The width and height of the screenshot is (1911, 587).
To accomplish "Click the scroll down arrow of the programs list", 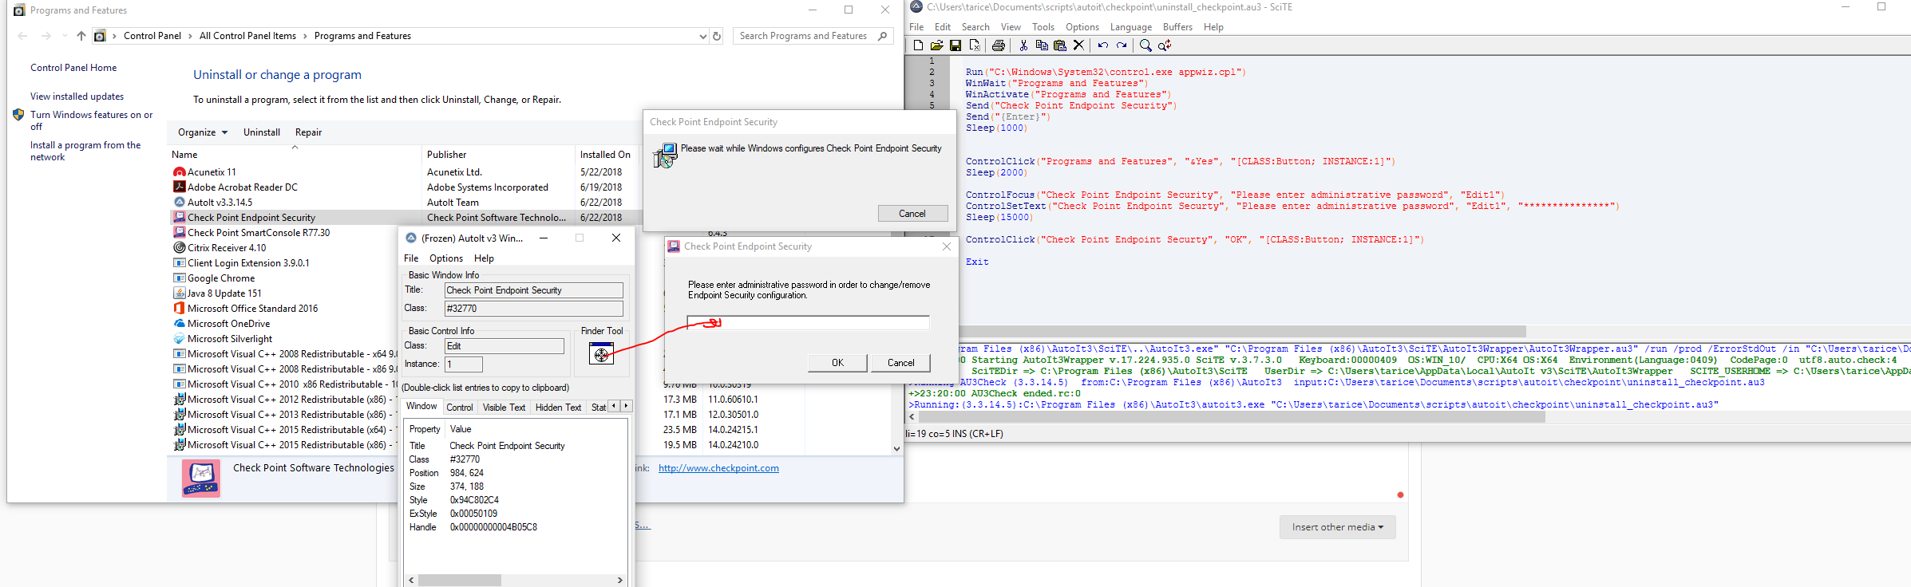I will point(896,448).
